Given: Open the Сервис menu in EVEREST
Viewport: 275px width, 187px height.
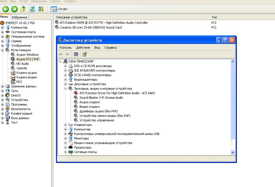Looking at the screenshot, I should (55, 1).
